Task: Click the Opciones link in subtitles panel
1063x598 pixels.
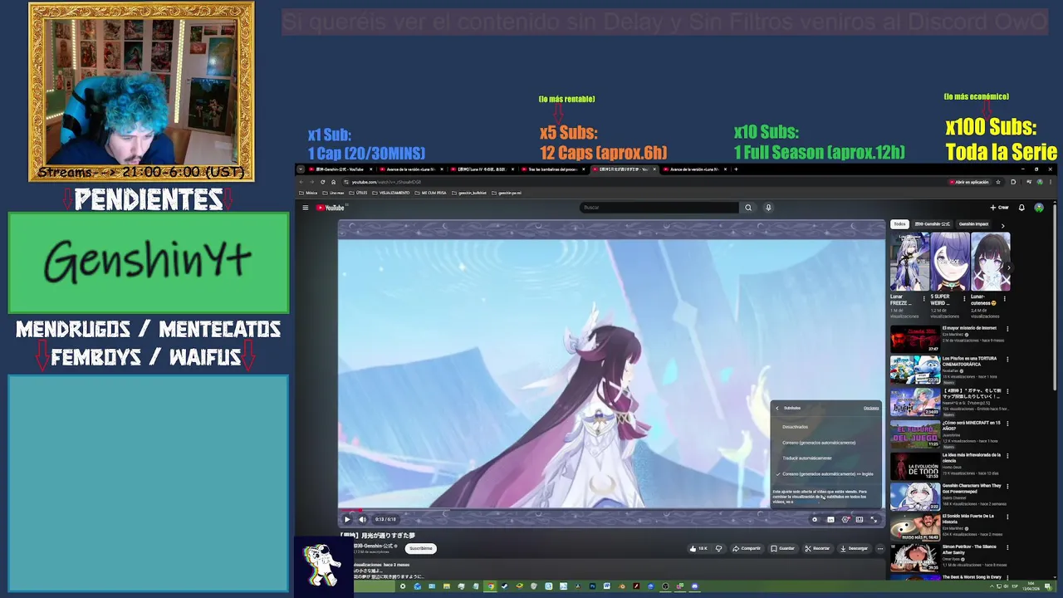Action: click(871, 408)
